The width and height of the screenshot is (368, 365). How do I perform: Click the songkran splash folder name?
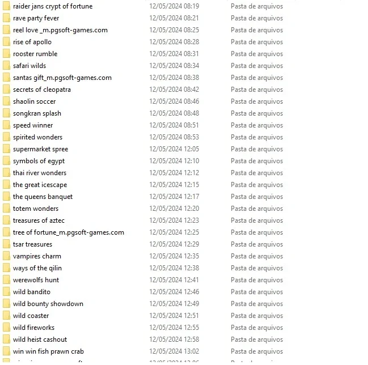click(x=37, y=113)
